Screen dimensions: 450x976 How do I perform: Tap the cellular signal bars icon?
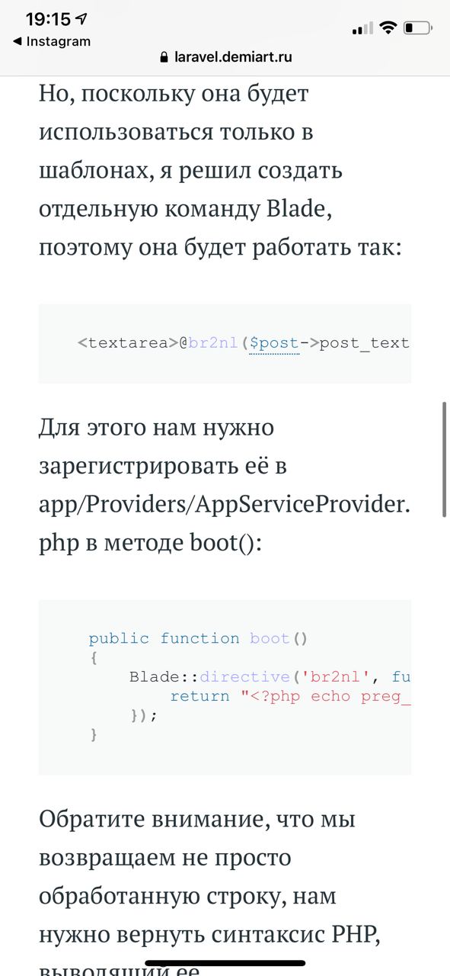coord(362,29)
